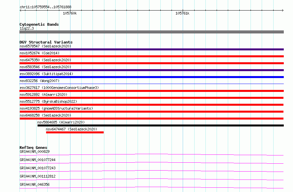Open the nsv832256 (Wong2007) label
293x192 pixels.
click(40, 81)
